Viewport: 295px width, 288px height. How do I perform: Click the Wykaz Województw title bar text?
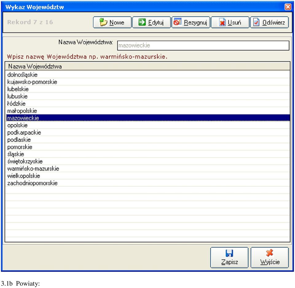tap(35, 7)
